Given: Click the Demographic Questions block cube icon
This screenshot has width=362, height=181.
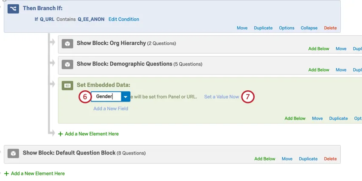Looking at the screenshot, I should pos(67,64).
